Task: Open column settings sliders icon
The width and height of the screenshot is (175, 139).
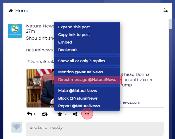Action: [166, 11]
